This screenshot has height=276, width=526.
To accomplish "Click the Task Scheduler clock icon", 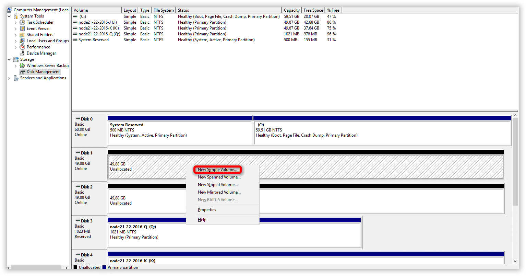I will pos(22,22).
